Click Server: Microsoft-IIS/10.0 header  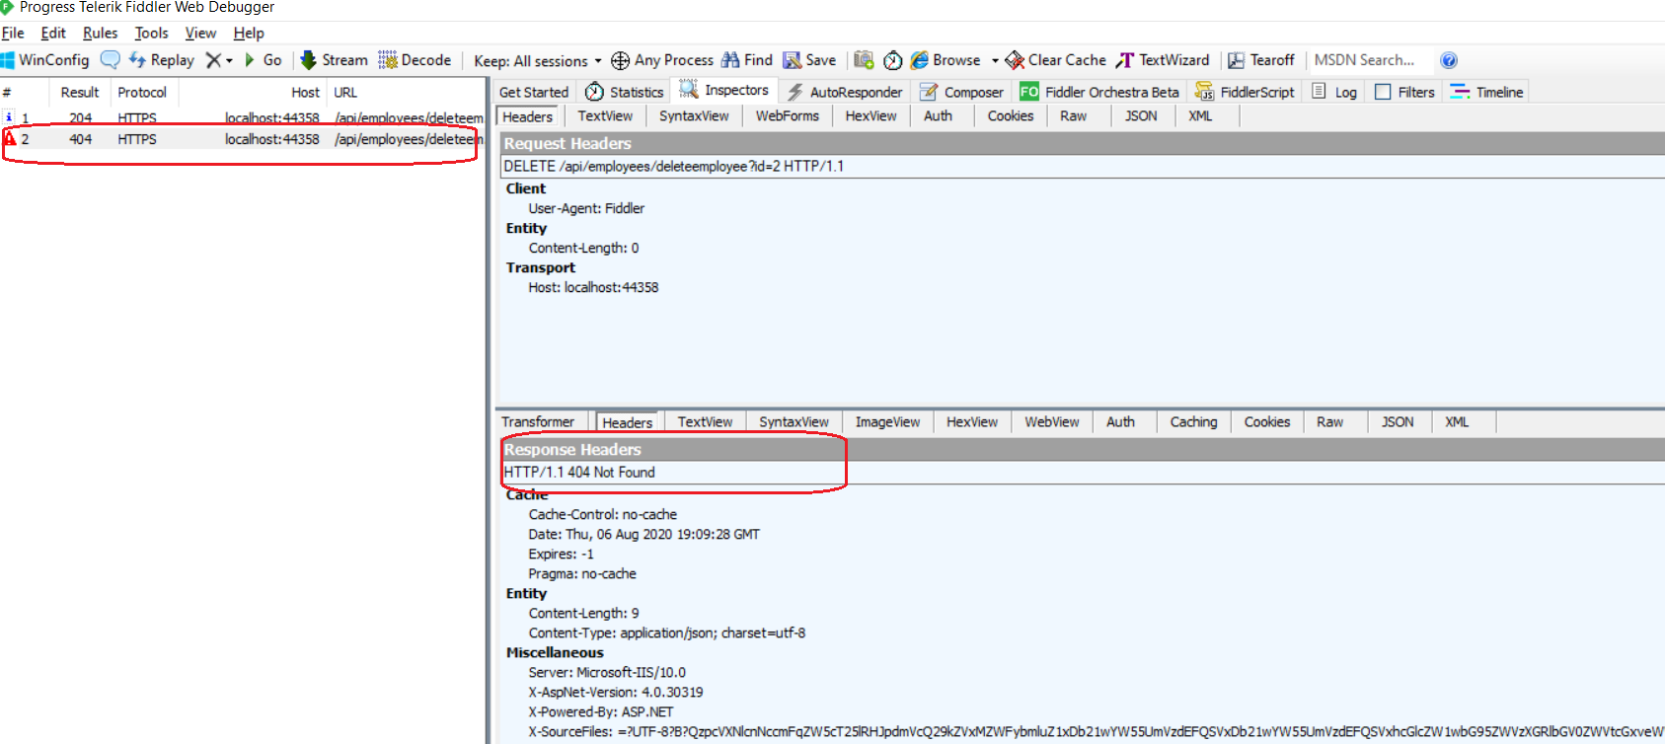[x=607, y=673]
